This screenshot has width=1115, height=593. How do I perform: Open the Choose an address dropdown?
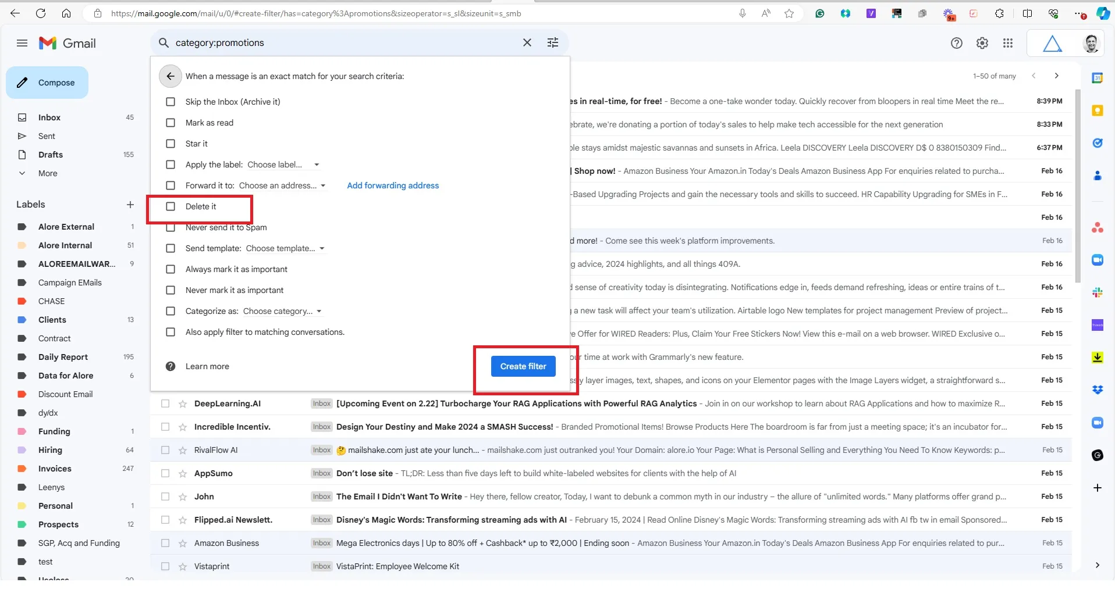point(282,185)
